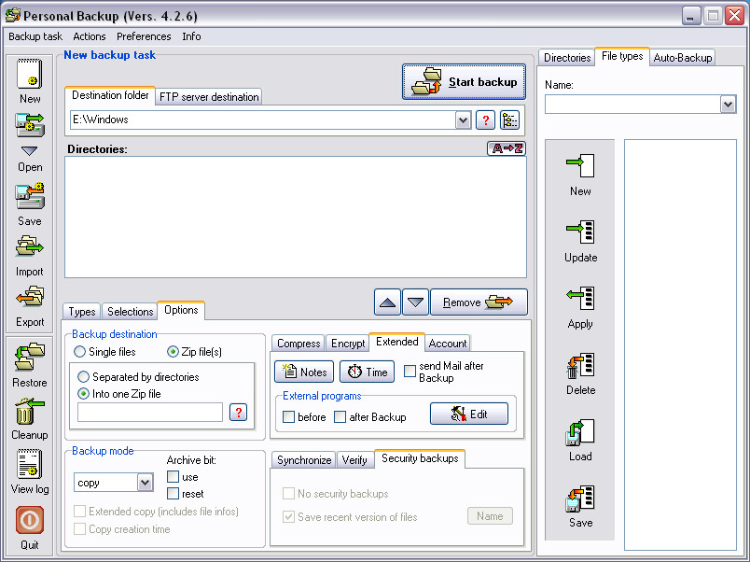Open the Preferences menu

click(x=144, y=36)
